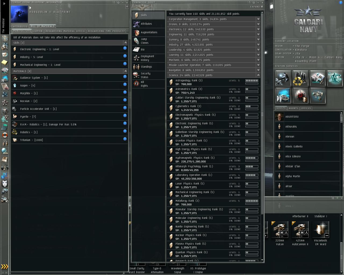Select the Viscoelastic EM Ward item icon
The height and width of the screenshot is (275, 344).
point(321,230)
